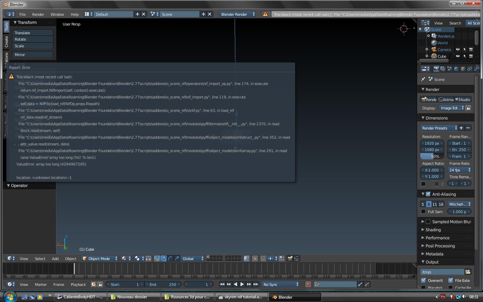Click the timeline End frame 250 field

tap(163, 284)
